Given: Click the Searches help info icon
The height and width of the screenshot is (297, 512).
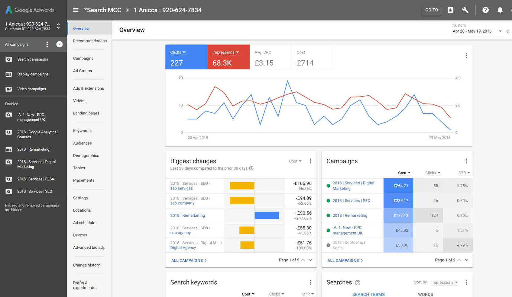Looking at the screenshot, I should [x=358, y=283].
